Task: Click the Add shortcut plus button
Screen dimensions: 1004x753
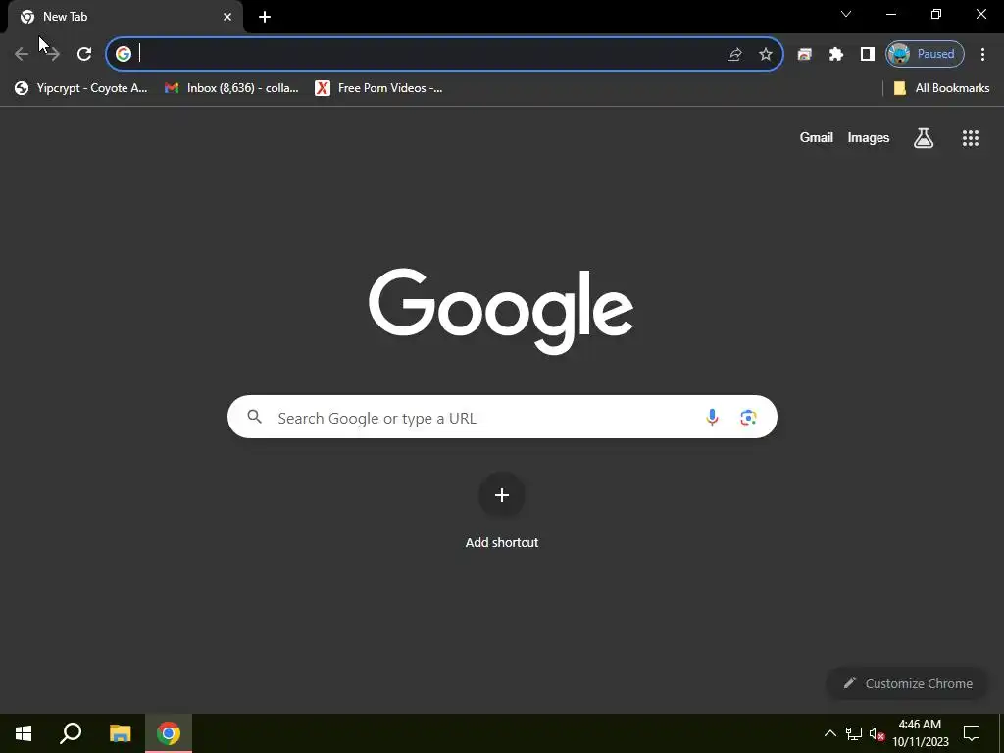Action: pos(502,495)
